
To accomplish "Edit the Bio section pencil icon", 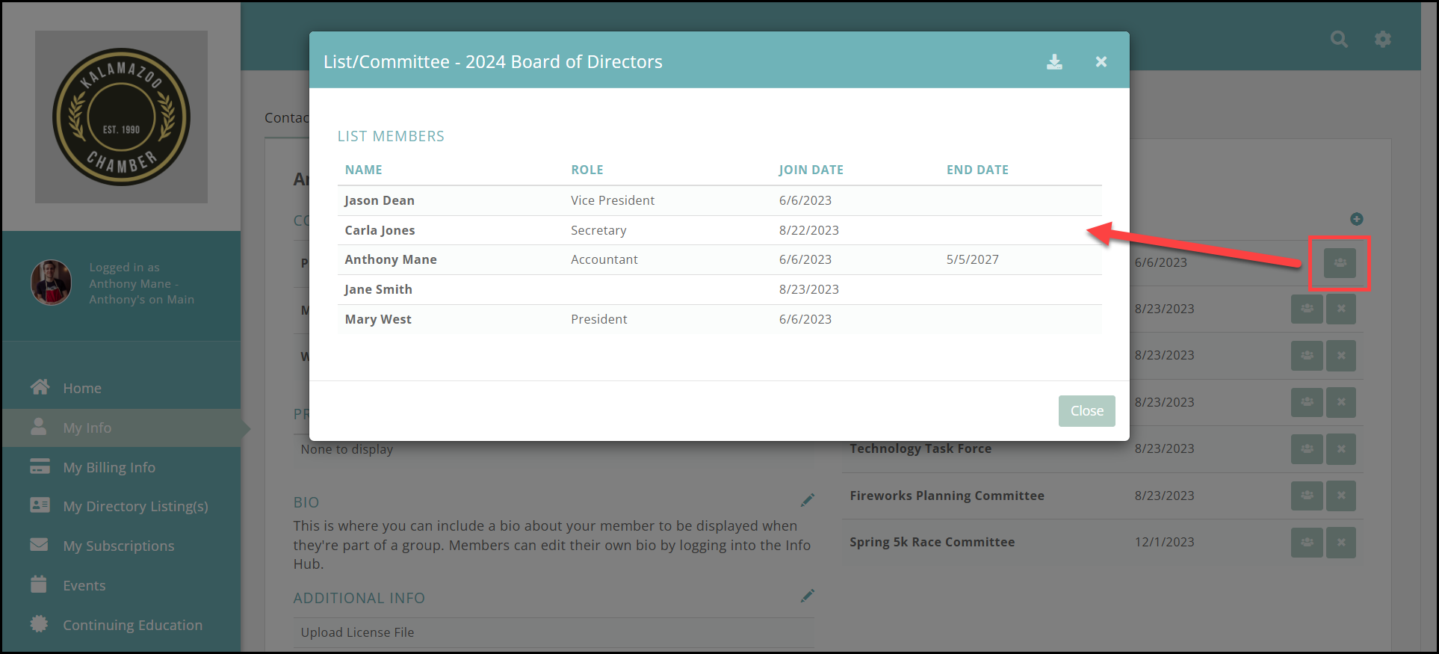I will (x=808, y=500).
